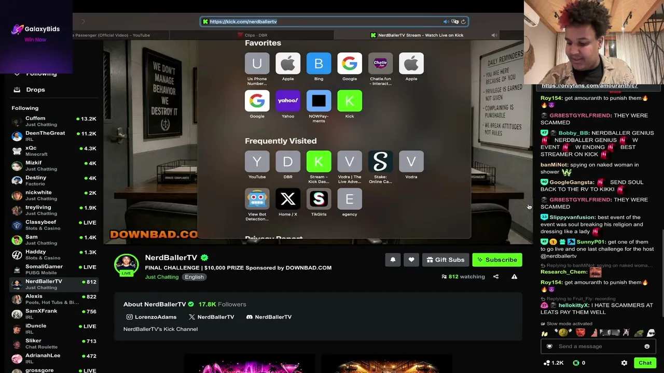Viewport: 664px width, 373px height.
Task: Open YouTube under Frequently Visited
Action: point(257,162)
